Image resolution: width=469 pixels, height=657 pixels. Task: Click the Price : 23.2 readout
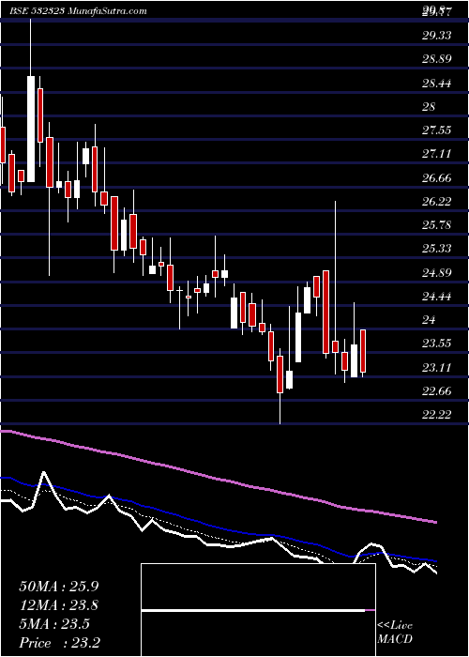pos(59,643)
